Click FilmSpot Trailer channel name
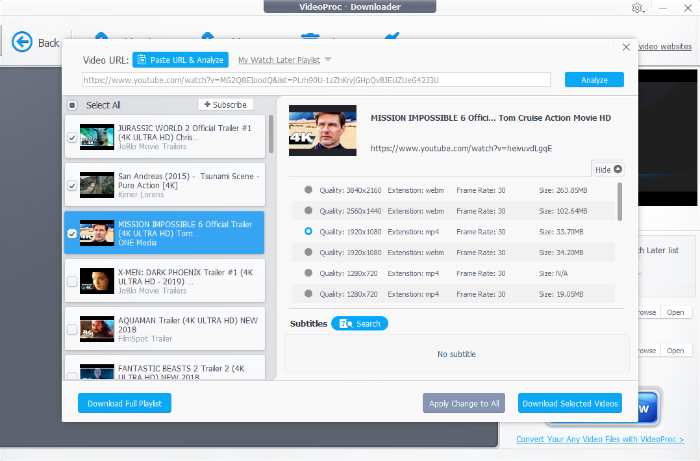 (145, 339)
